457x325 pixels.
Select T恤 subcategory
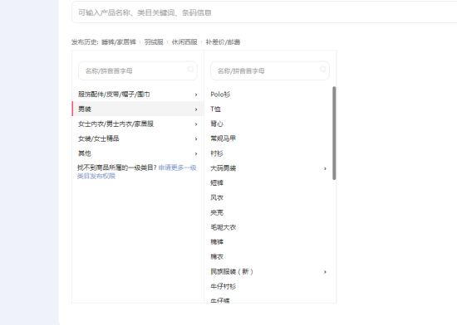click(216, 109)
